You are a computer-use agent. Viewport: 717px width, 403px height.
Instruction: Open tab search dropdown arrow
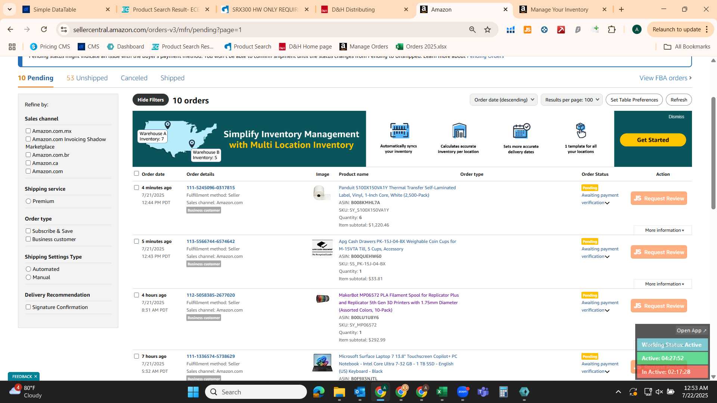tap(9, 9)
